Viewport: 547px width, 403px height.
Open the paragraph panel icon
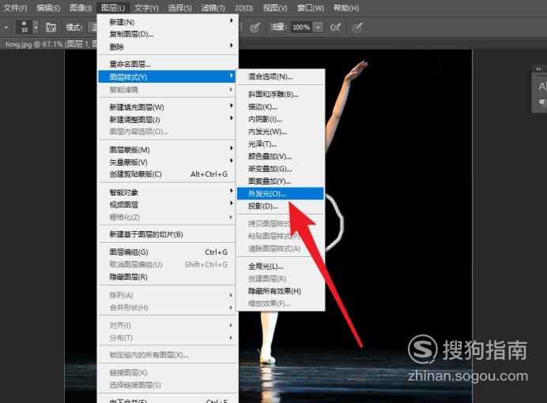tap(542, 102)
